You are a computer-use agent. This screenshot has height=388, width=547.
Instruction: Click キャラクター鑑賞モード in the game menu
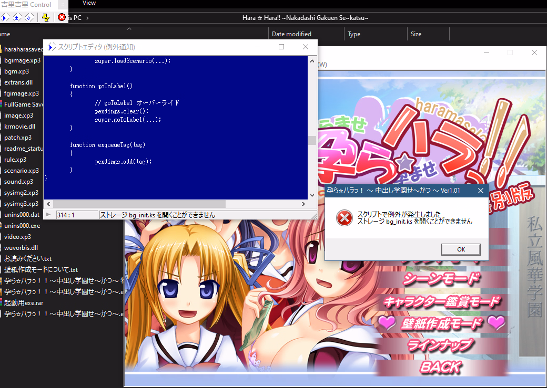[x=442, y=301]
